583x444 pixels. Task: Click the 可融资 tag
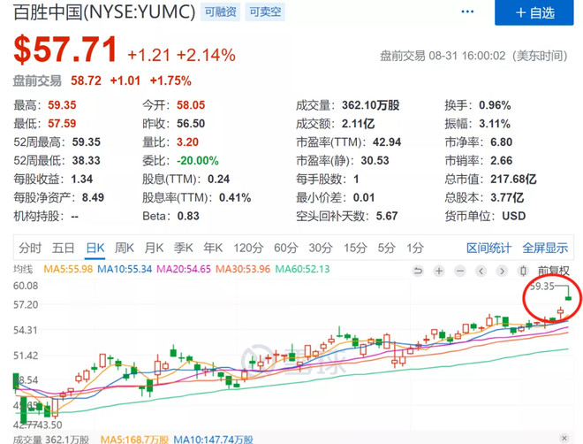(221, 11)
